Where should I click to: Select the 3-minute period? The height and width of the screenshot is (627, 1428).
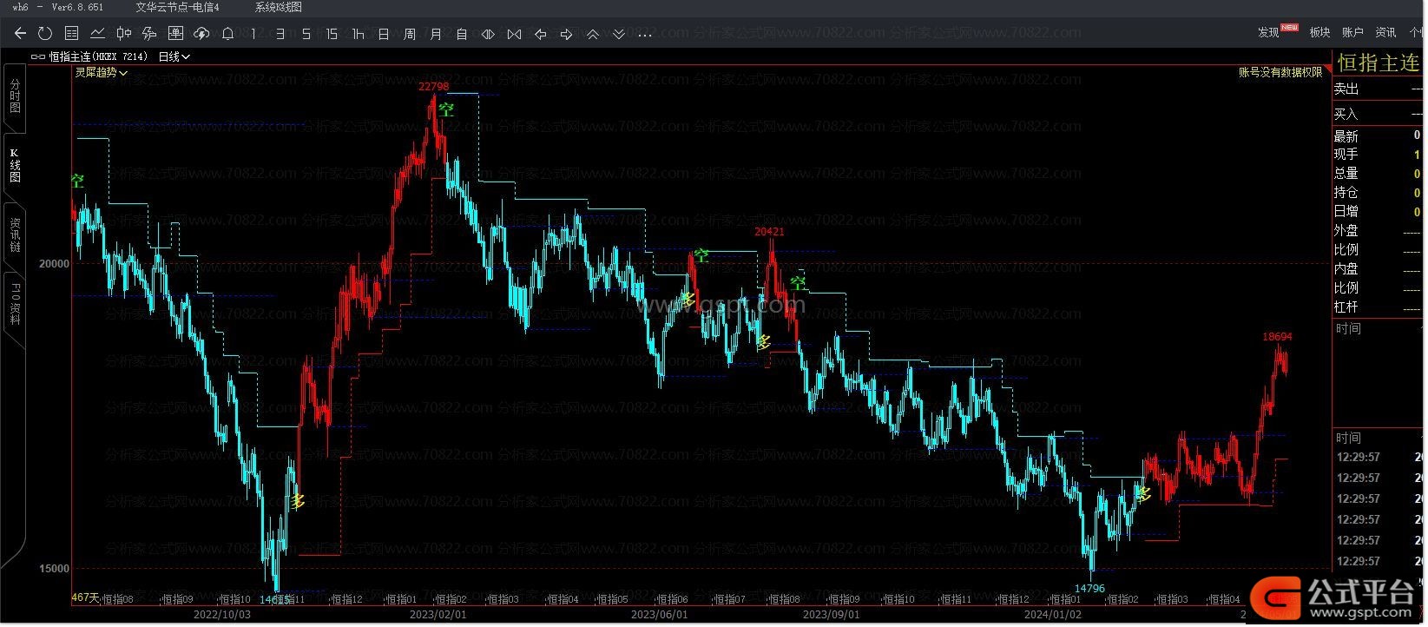[280, 34]
